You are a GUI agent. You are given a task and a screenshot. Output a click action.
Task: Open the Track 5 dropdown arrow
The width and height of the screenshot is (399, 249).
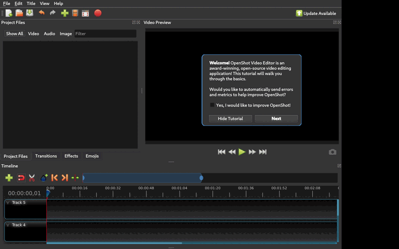click(8, 203)
